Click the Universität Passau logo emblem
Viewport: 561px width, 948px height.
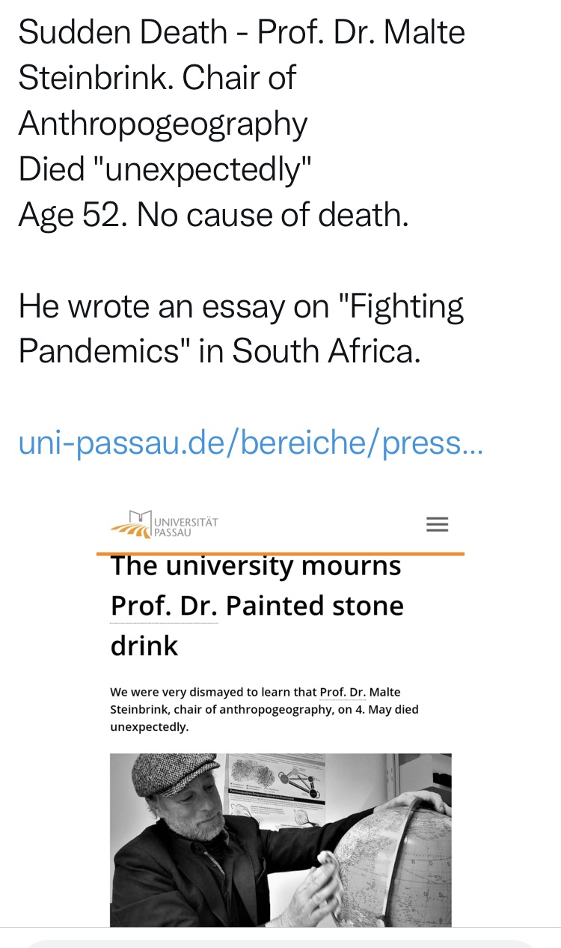point(132,525)
